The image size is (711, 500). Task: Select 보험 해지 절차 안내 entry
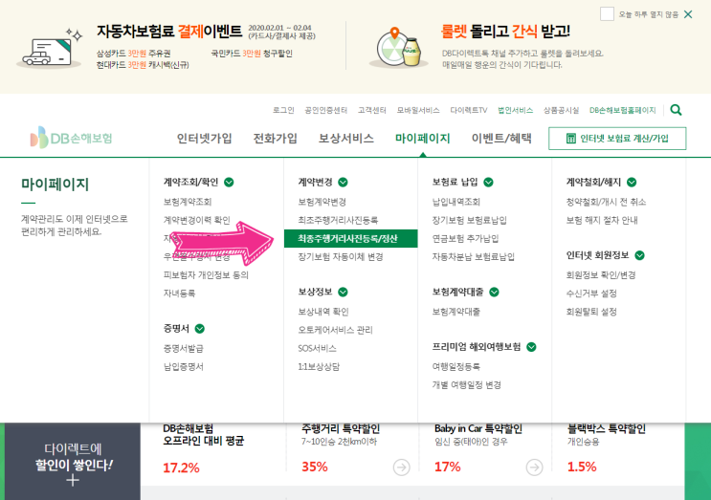tap(602, 220)
